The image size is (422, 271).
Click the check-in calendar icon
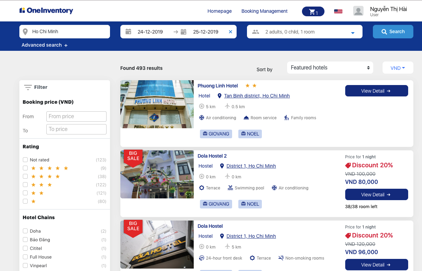(128, 32)
